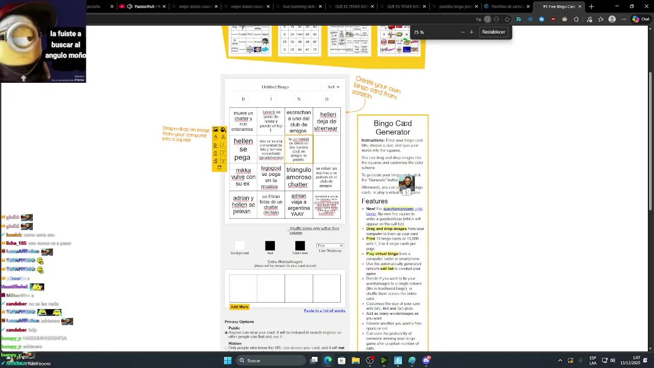The image size is (654, 368).
Task: Open Microsoft Store from the taskbar
Action: [341, 360]
